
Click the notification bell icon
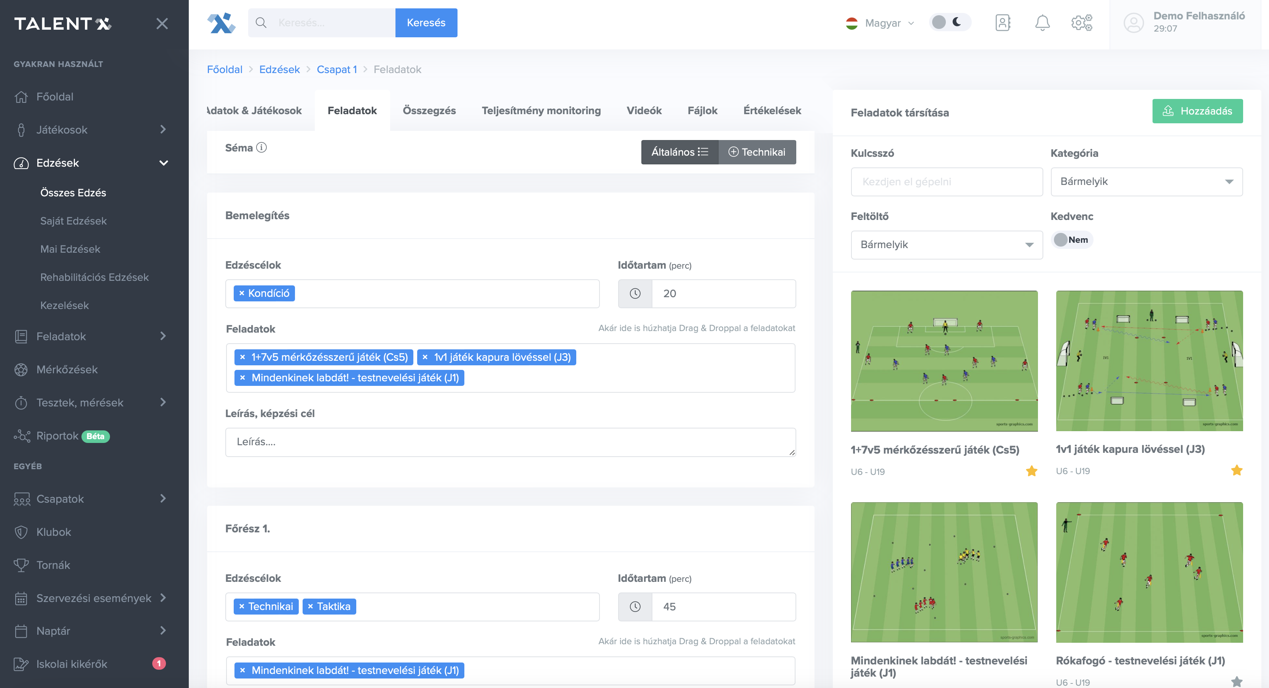(1042, 23)
